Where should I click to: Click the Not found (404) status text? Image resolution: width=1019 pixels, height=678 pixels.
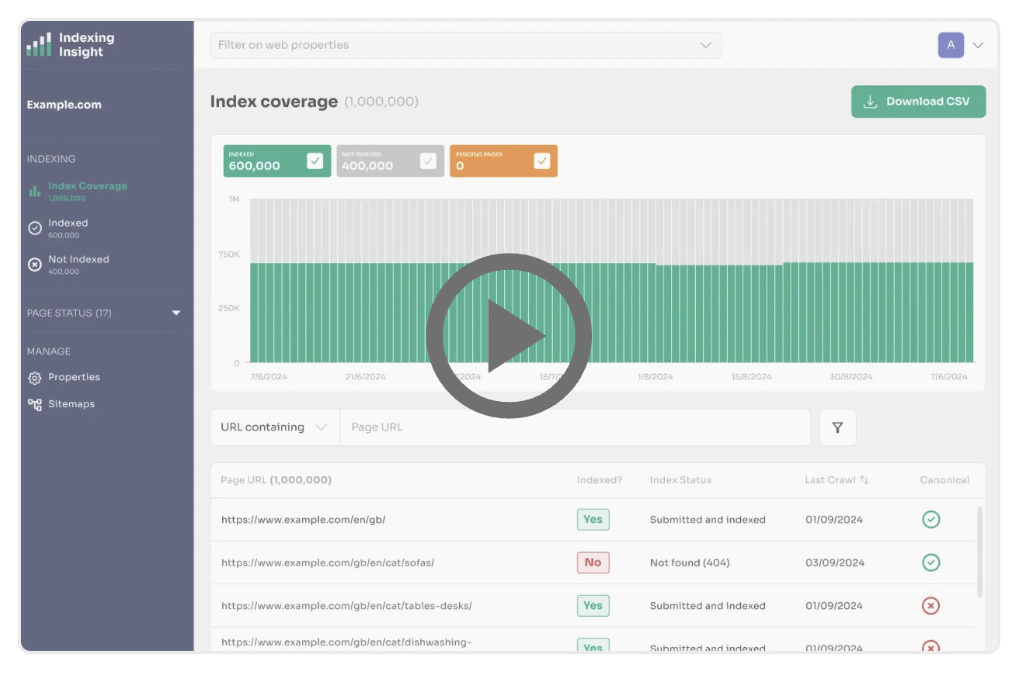point(690,563)
